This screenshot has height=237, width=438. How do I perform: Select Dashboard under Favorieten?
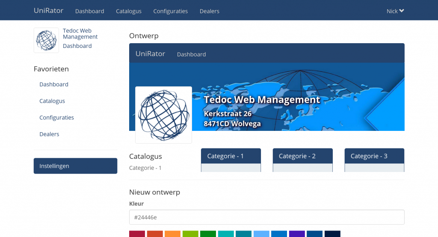(x=53, y=84)
